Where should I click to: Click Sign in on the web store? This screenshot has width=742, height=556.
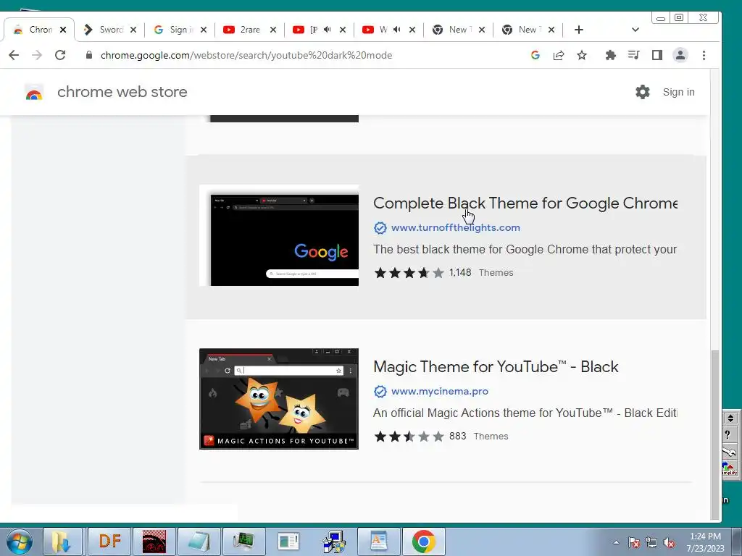coord(678,92)
